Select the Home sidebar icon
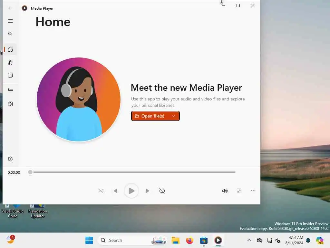Screen dimensions: 330x248 click(x=10, y=49)
